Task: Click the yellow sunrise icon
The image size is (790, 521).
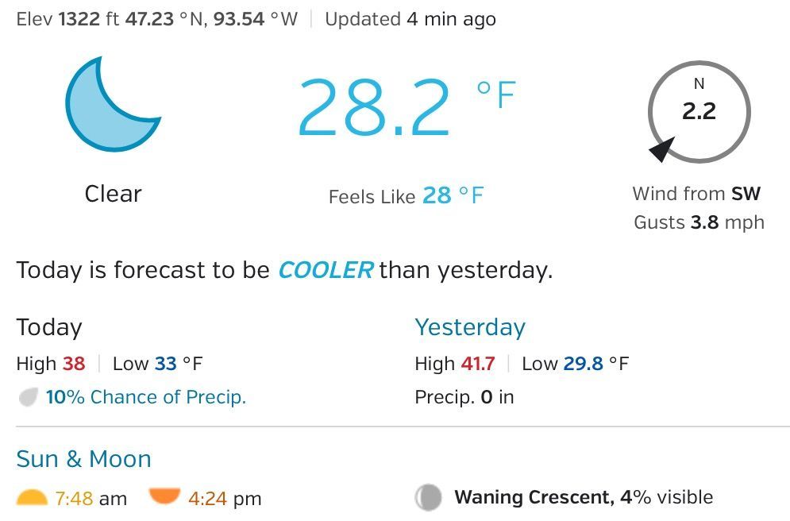Action: 33,499
